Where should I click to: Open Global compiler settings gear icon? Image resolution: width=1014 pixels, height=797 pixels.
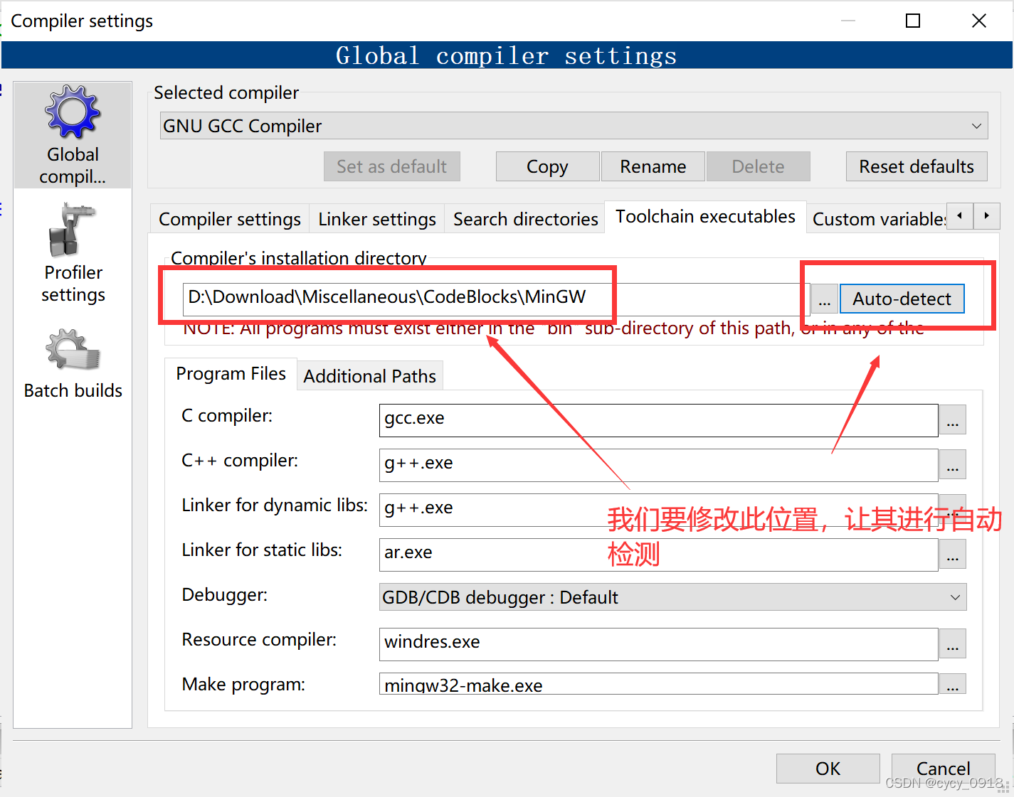tap(73, 112)
